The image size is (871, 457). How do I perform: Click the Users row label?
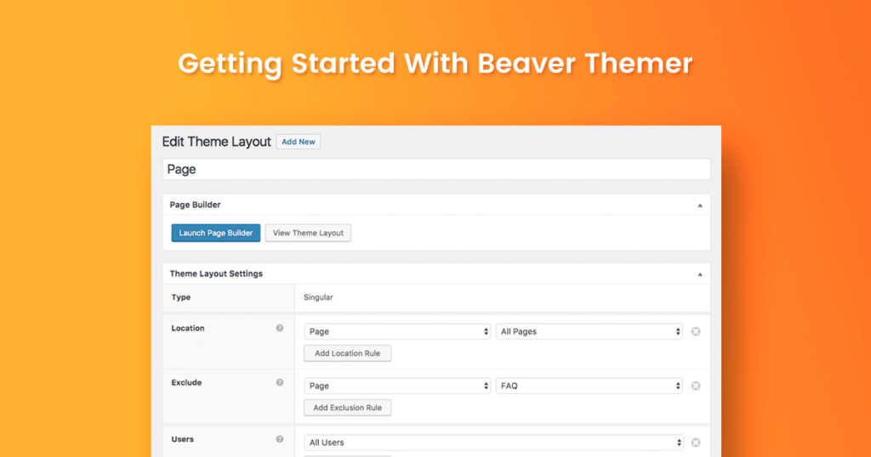click(x=182, y=439)
